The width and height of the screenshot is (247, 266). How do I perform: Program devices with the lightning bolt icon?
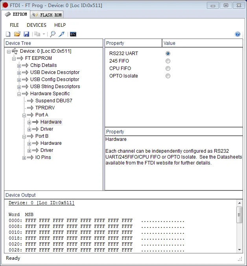point(62,34)
